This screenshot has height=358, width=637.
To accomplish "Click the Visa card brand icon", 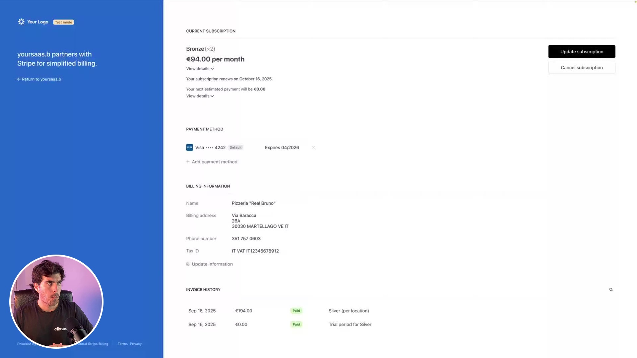I will [189, 148].
